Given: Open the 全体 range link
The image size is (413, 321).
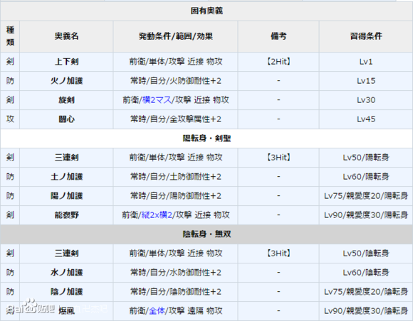Looking at the screenshot, I should click(157, 311).
